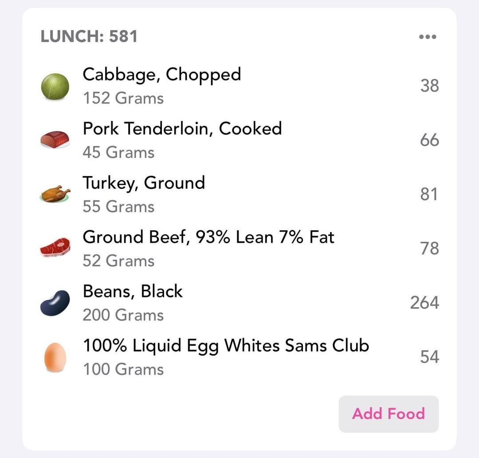
Task: Open the Cabbage, Chopped entry
Action: click(x=161, y=75)
